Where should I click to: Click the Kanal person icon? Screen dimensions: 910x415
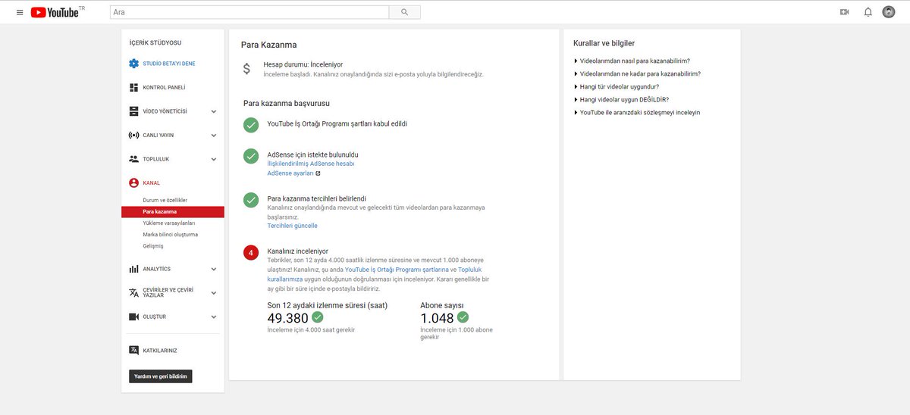[x=133, y=183]
